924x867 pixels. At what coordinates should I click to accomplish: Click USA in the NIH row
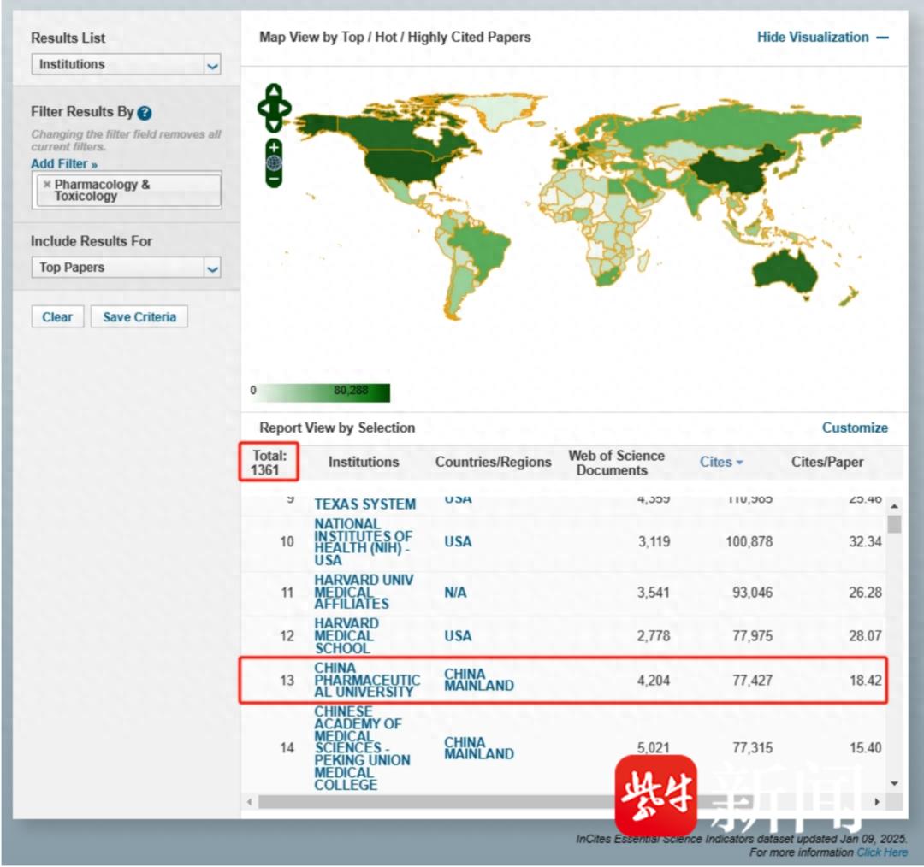tap(458, 542)
